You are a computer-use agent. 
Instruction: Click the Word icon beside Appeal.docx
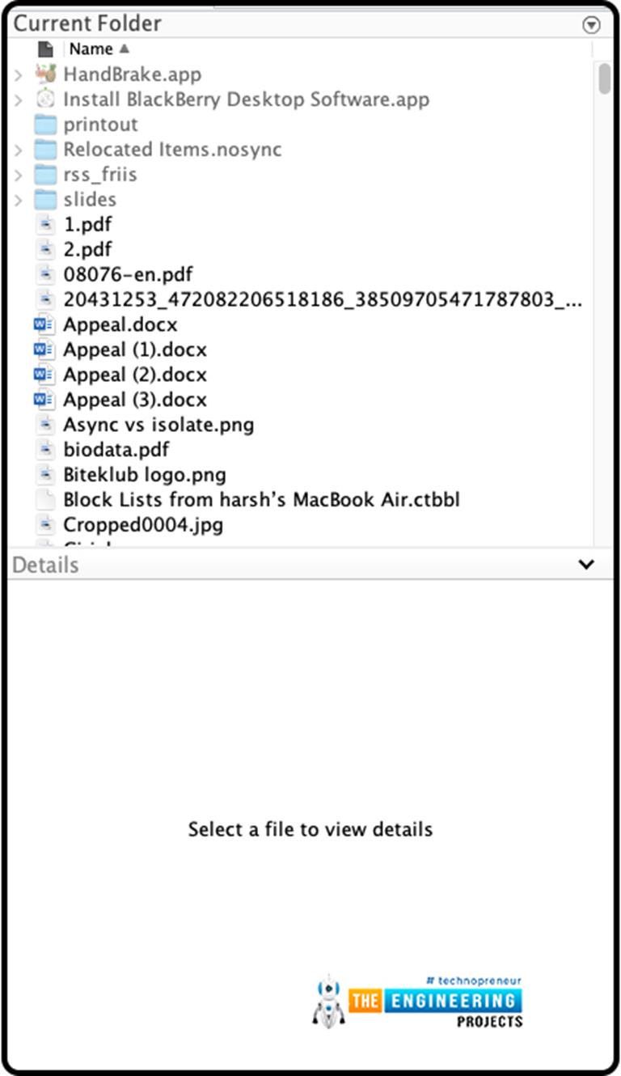click(43, 324)
